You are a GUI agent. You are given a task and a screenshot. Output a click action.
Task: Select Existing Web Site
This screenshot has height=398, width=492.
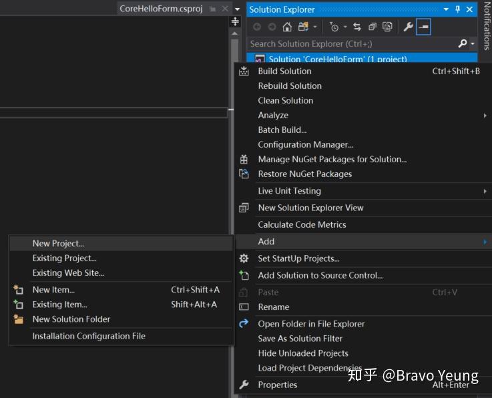(x=121, y=273)
